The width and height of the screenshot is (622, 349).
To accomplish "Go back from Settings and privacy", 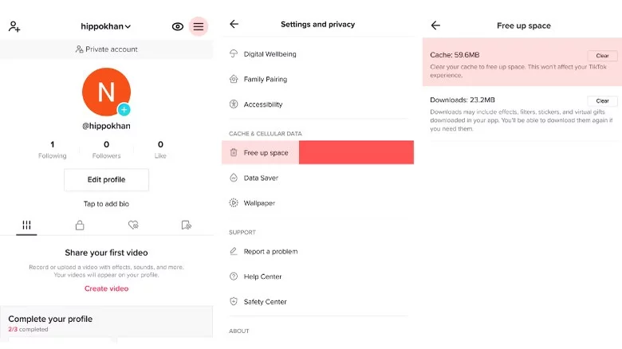I will click(x=234, y=25).
